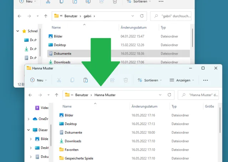This screenshot has width=228, height=162.
Task: Select Schnellzugriff star item in gabri sidebar
Action: (x=30, y=31)
